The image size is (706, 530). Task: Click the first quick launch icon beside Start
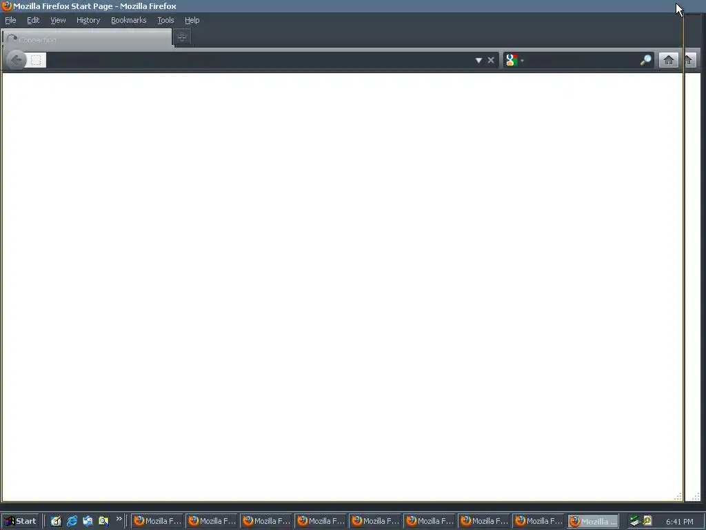[56, 521]
